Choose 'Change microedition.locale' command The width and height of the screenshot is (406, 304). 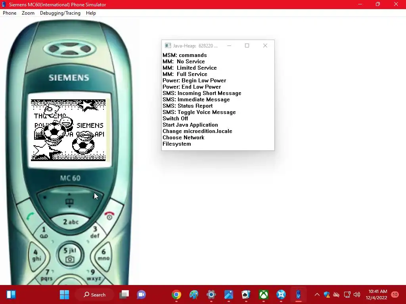(x=197, y=131)
